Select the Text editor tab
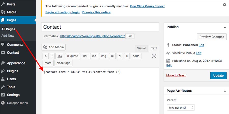This screenshot has width=229, height=114. (x=154, y=48)
